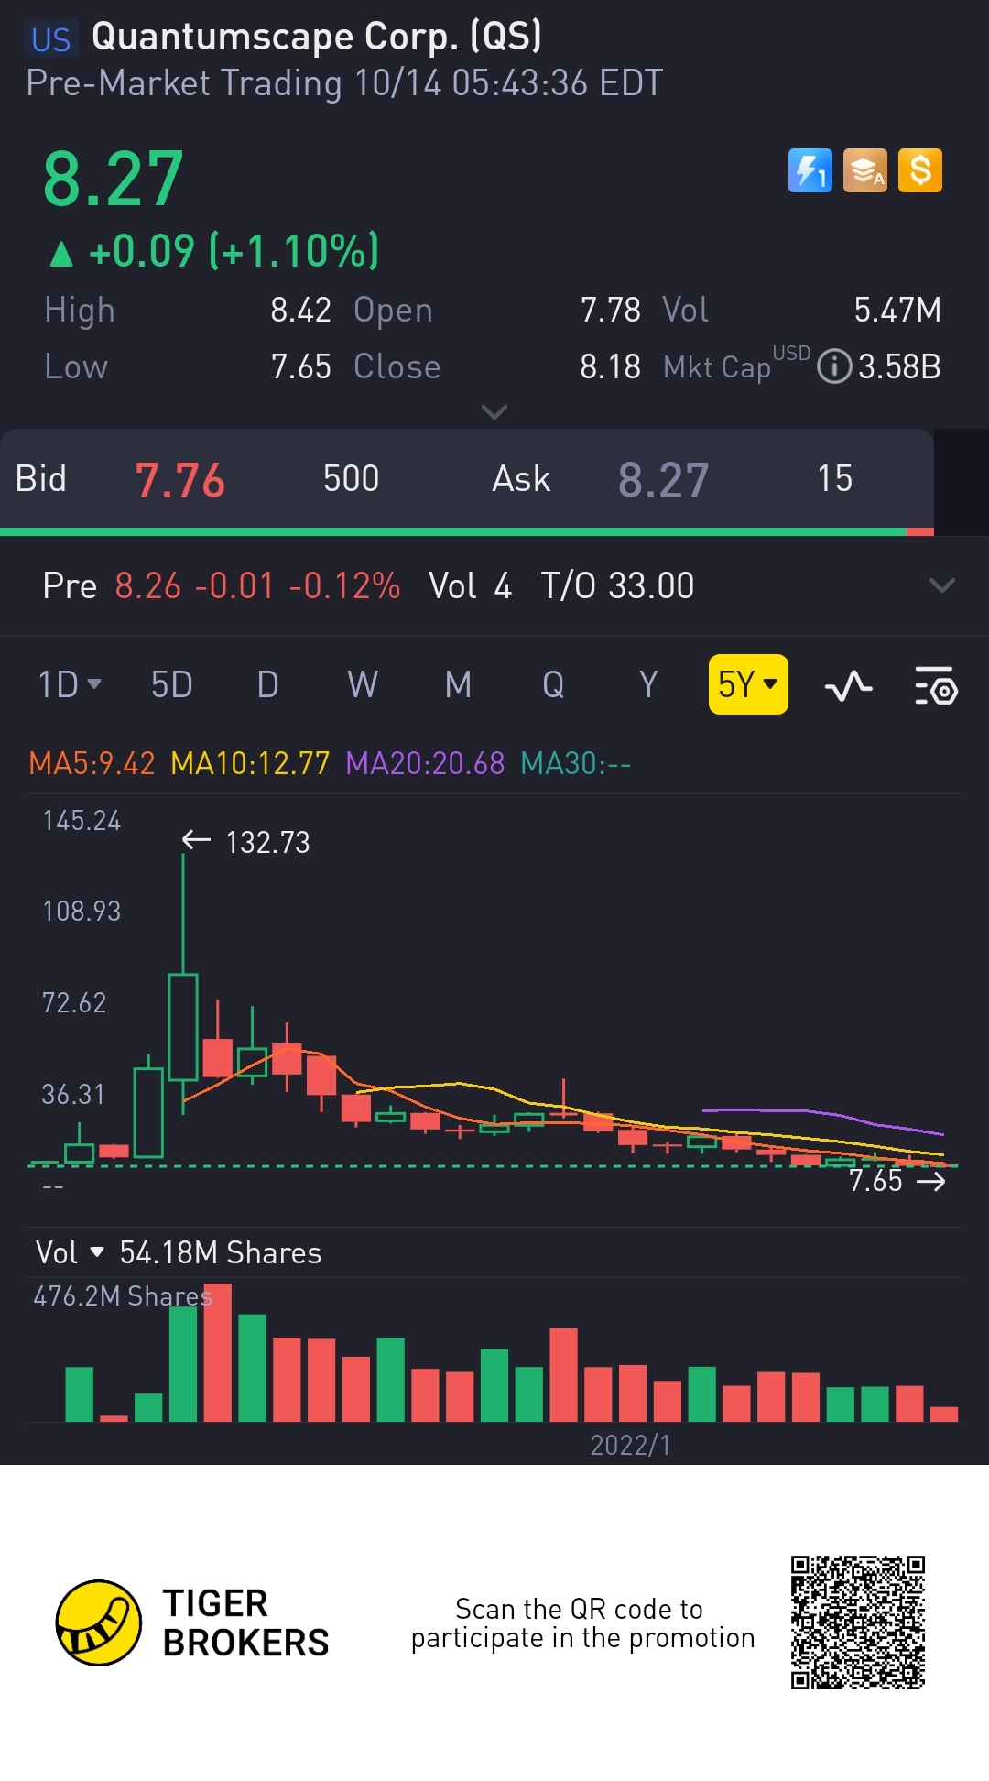Switch to the Y yearly chart tab

pyautogui.click(x=648, y=684)
